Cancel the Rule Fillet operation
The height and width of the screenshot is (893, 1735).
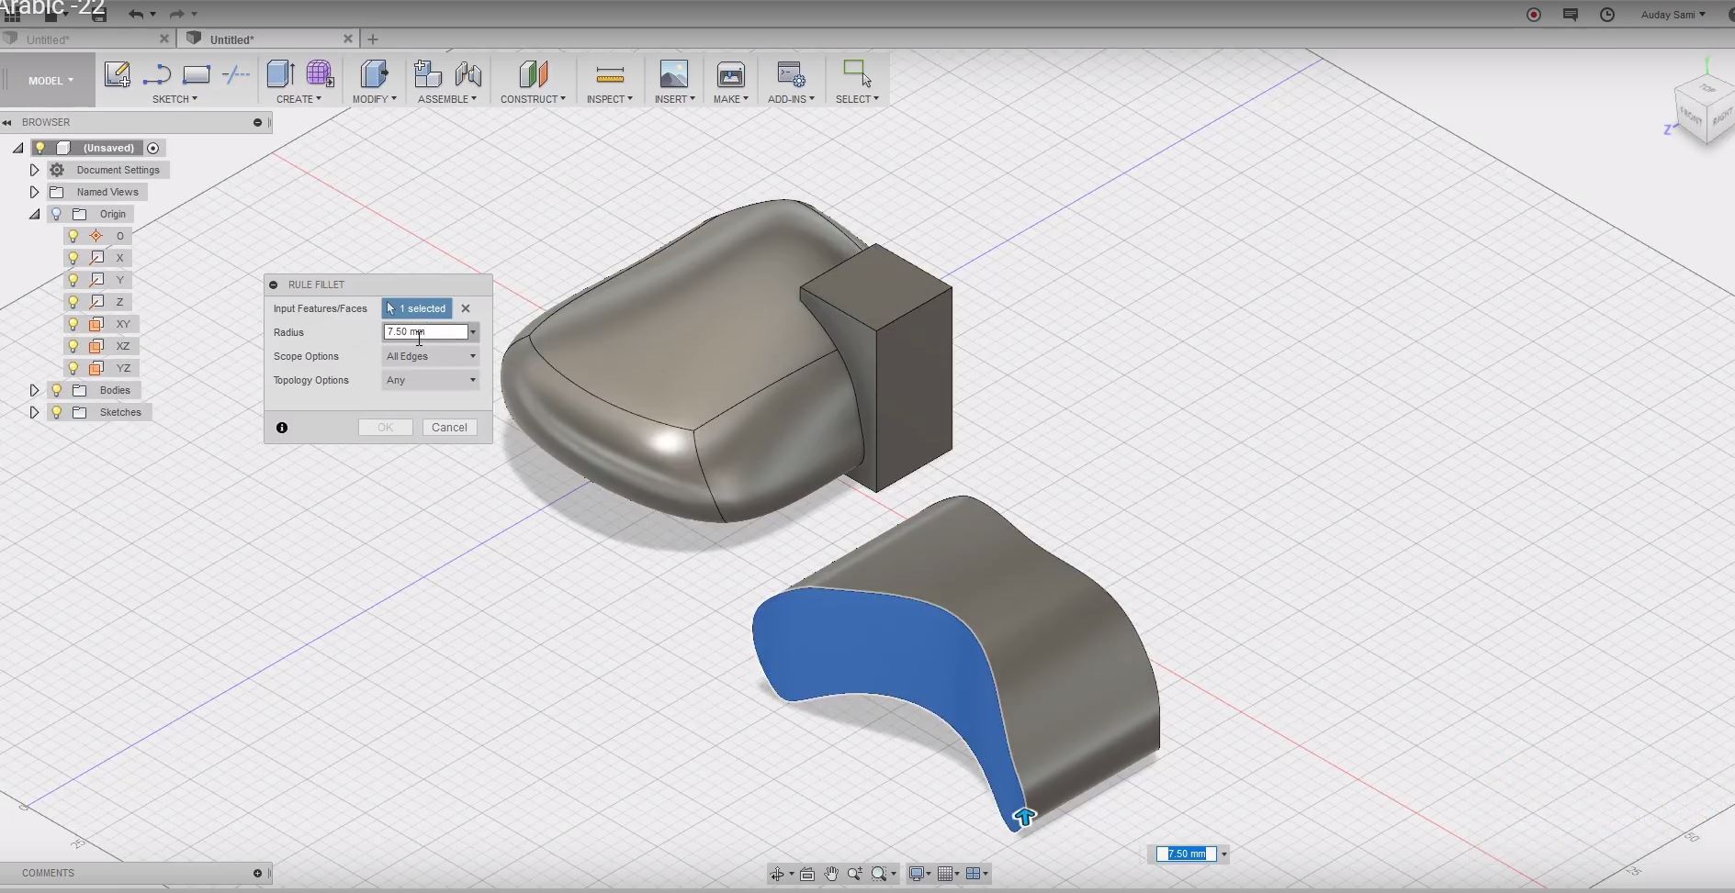(x=449, y=427)
